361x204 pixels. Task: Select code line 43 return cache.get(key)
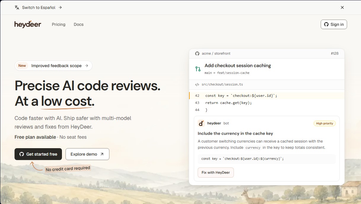267,103
